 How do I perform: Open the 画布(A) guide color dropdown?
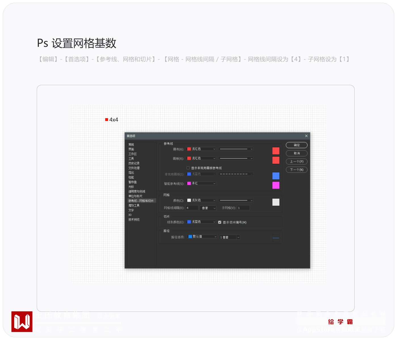coord(201,149)
